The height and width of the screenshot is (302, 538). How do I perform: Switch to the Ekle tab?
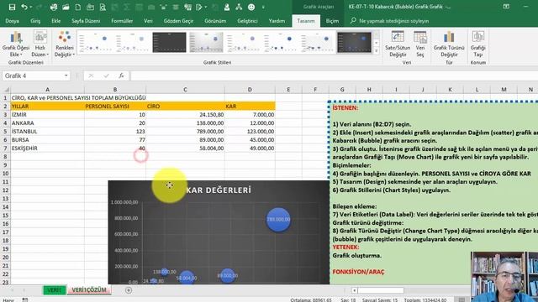(x=56, y=21)
